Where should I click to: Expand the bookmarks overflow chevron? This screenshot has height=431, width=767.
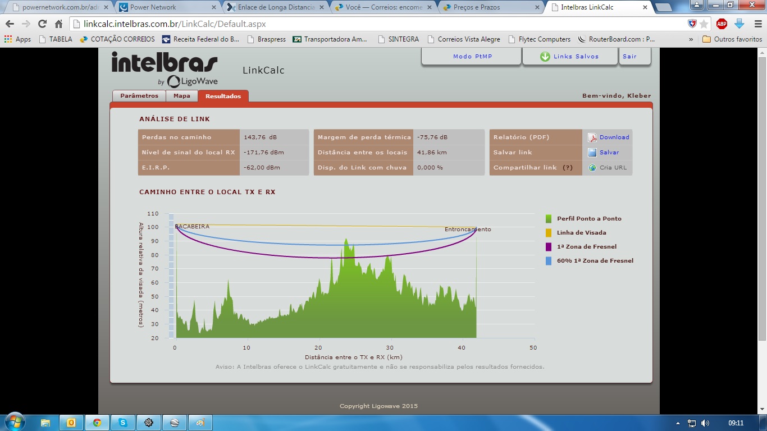click(692, 39)
